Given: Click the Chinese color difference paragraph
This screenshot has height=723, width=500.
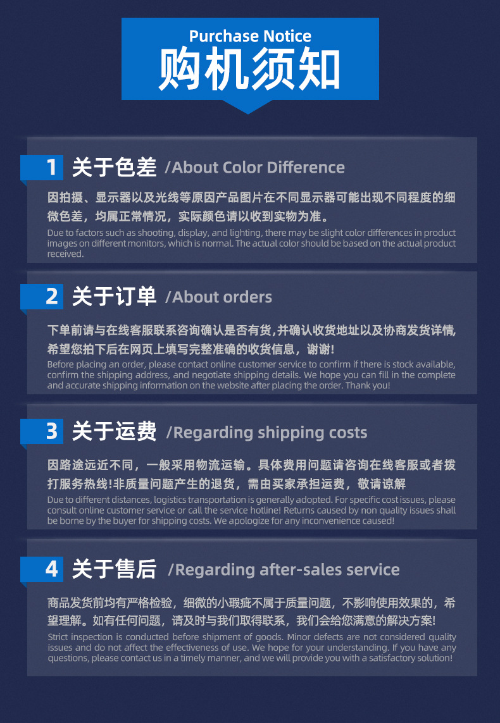Looking at the screenshot, I should [x=251, y=207].
